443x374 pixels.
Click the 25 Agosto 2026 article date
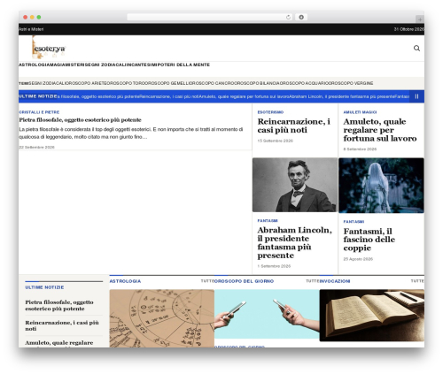[x=358, y=259]
